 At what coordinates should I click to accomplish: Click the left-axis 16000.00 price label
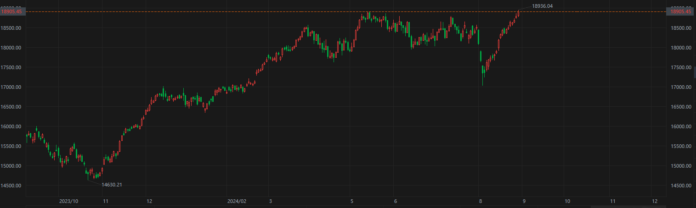pos(12,126)
